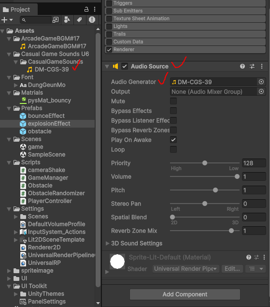
Task: Open the material preset icon
Action: point(256,257)
